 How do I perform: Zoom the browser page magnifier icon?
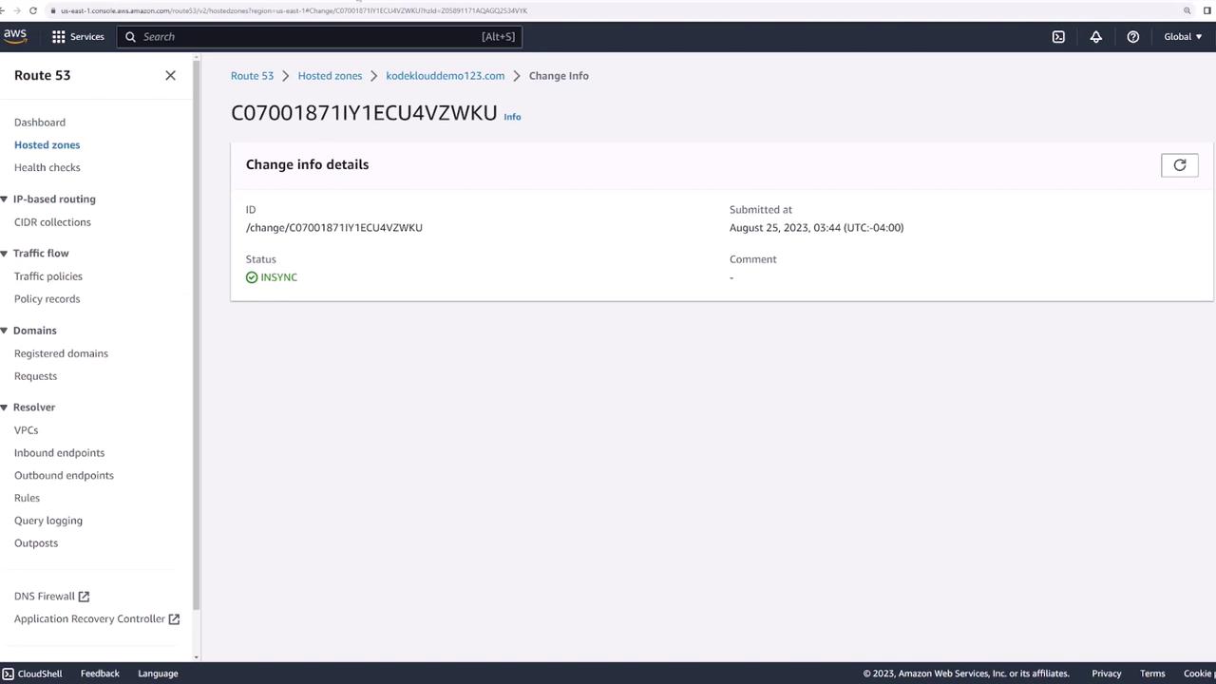click(x=1187, y=10)
